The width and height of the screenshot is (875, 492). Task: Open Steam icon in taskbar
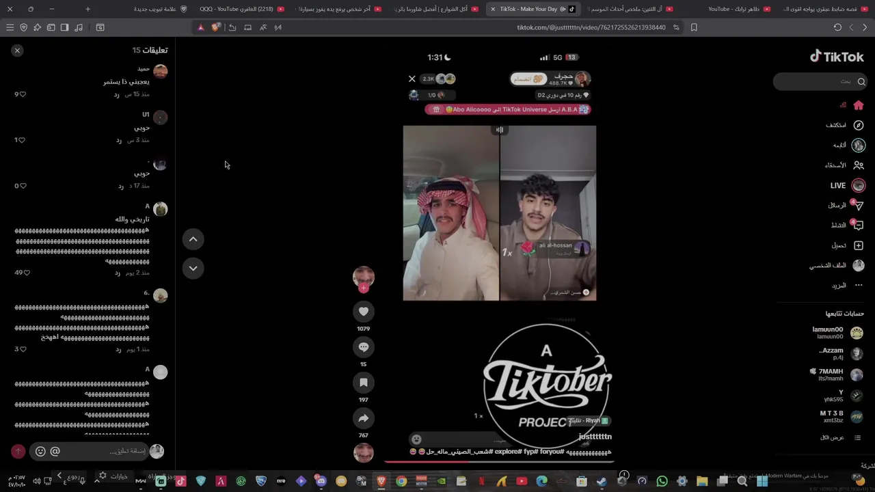pyautogui.click(x=602, y=482)
